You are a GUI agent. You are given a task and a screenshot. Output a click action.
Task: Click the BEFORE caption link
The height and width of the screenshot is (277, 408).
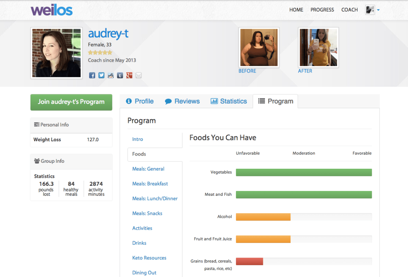247,71
